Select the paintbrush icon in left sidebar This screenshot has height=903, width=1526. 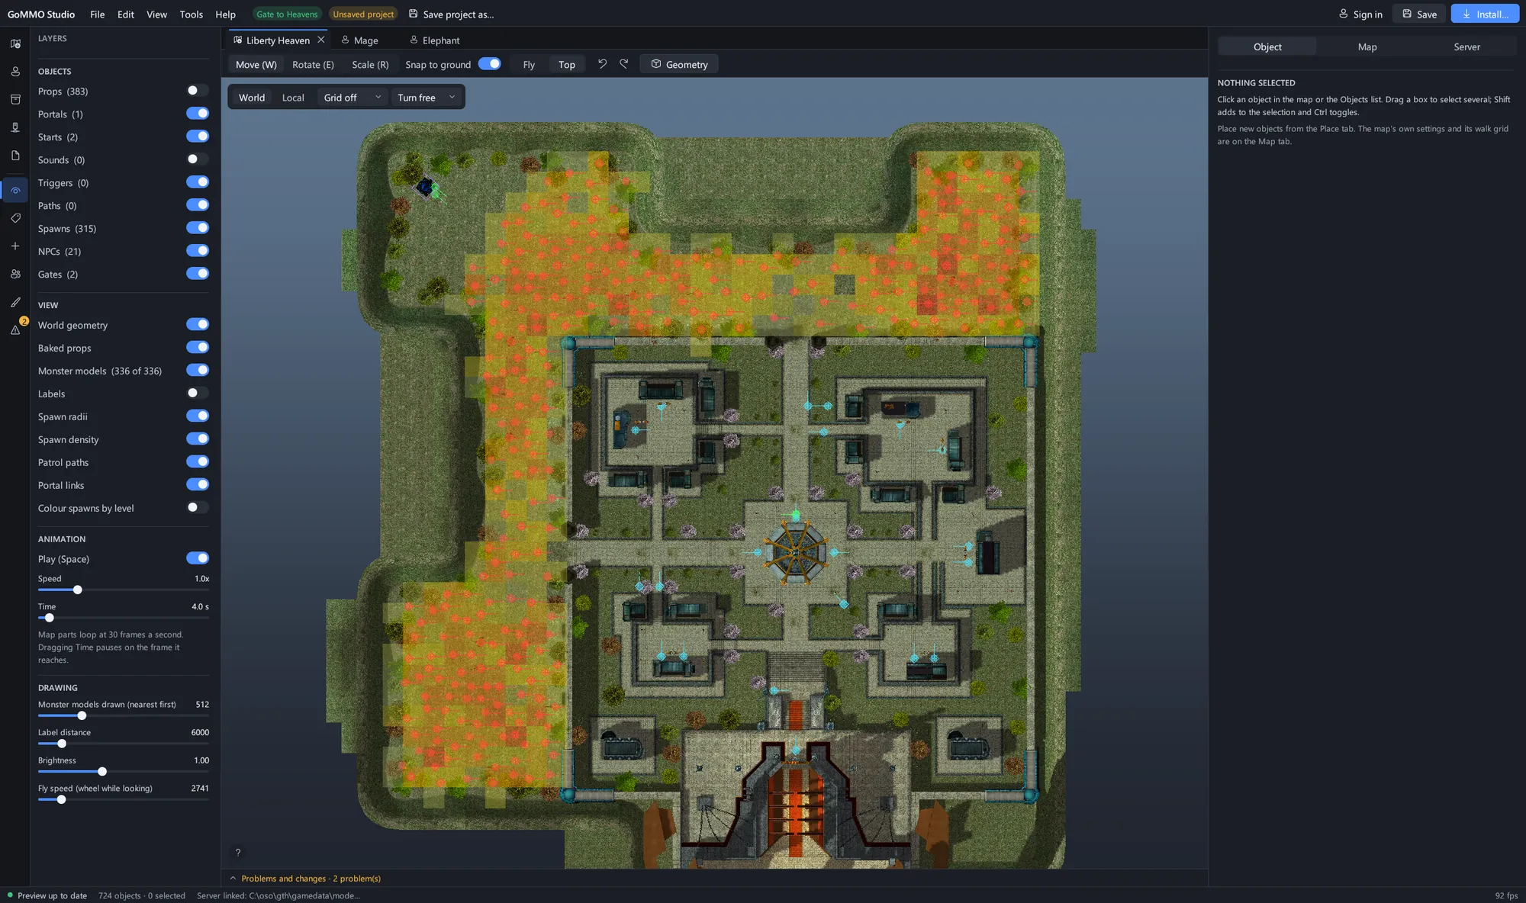click(15, 302)
